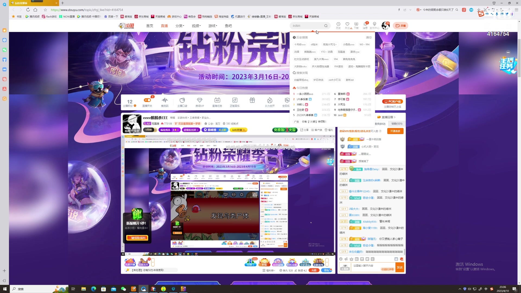Click the search magnifier in the search box
This screenshot has height=293, width=521.
click(x=326, y=26)
